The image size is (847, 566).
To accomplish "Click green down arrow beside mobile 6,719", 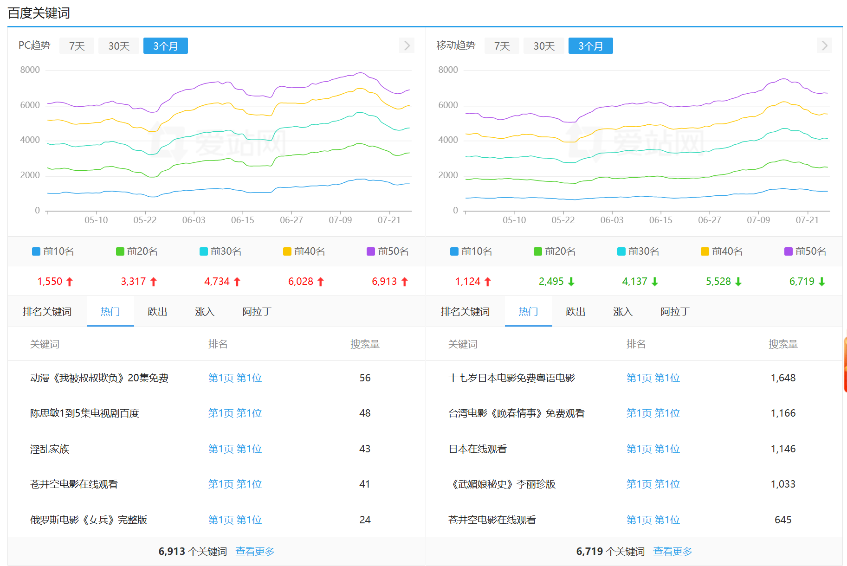I will [x=822, y=282].
